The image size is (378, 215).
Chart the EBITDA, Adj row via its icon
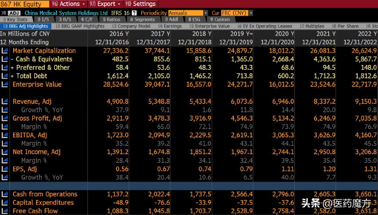(x=5, y=135)
